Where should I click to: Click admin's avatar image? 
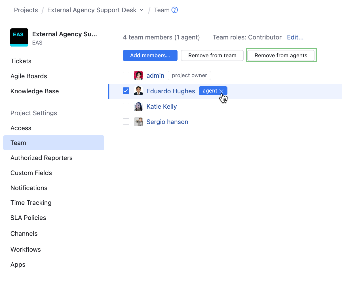[138, 75]
